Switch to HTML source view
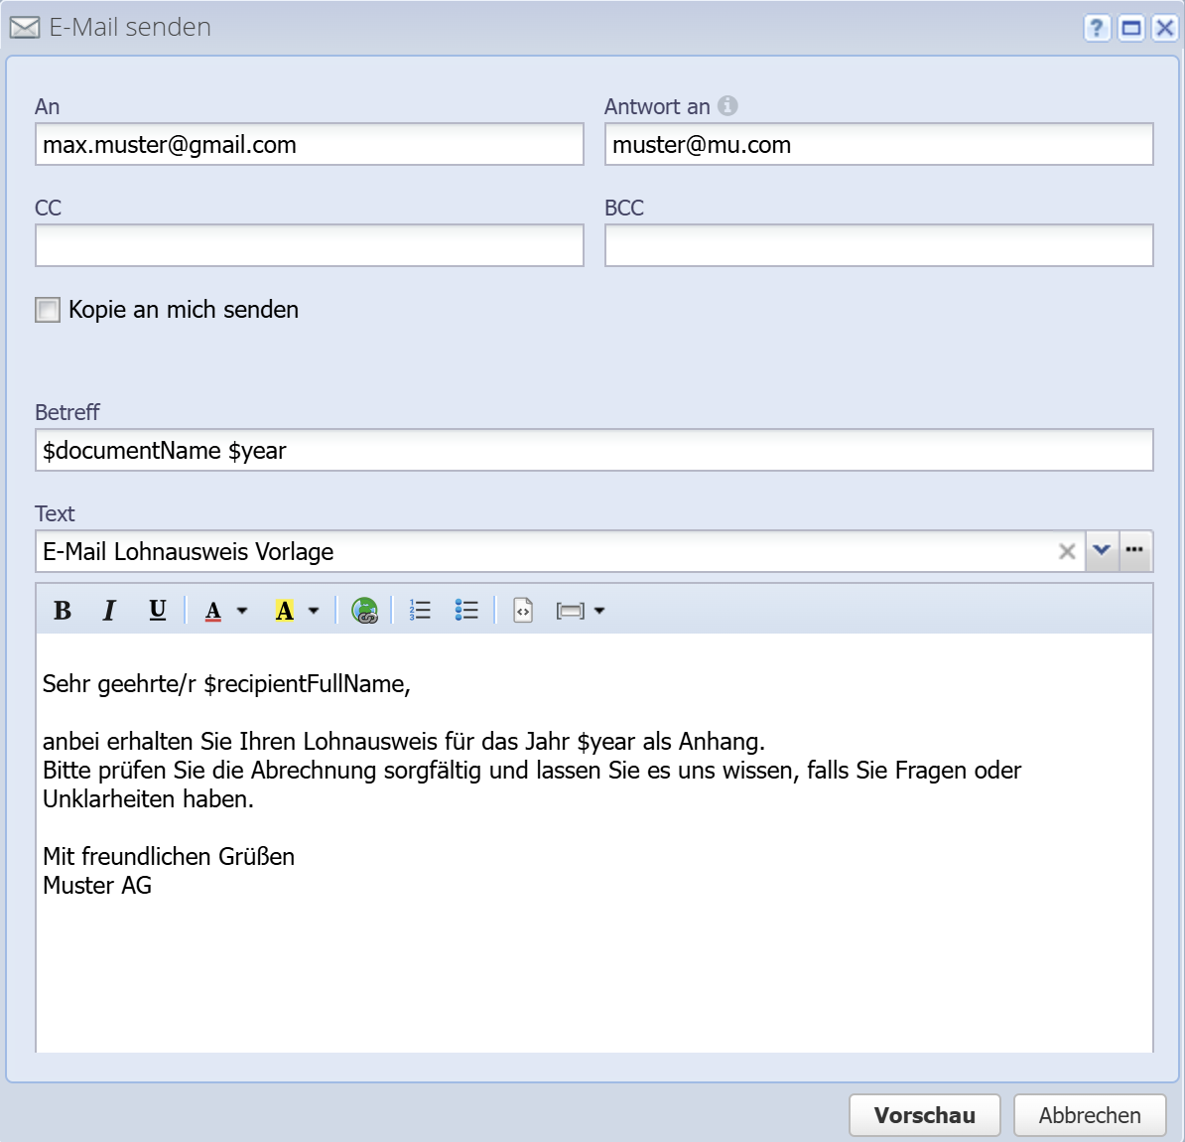 pos(523,611)
